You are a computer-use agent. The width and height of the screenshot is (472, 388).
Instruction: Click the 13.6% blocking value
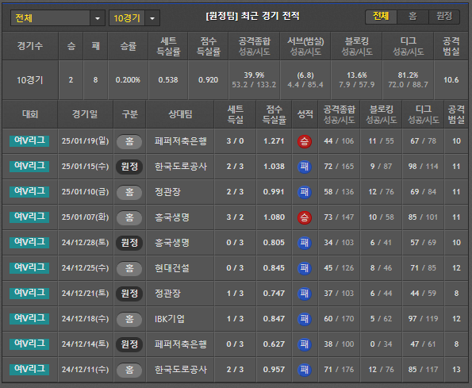(x=357, y=75)
